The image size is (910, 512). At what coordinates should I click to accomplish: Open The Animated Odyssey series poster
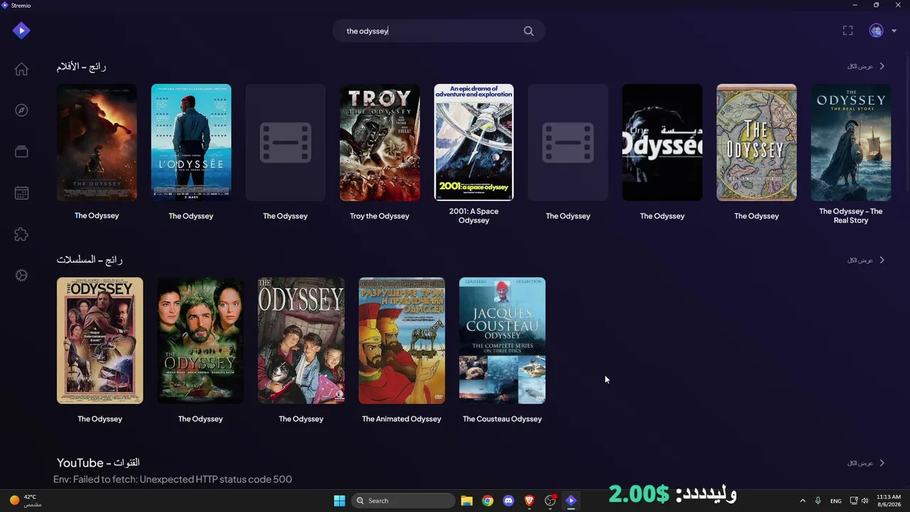(x=402, y=341)
